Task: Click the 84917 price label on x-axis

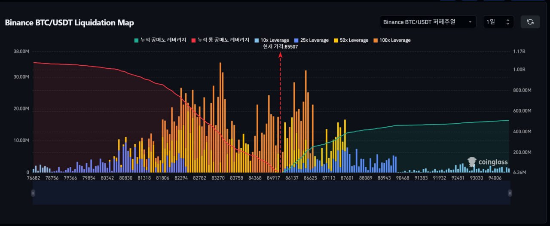Action: tap(274, 178)
